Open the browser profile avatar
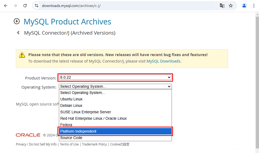Image resolution: width=259 pixels, height=153 pixels. tap(244, 6)
